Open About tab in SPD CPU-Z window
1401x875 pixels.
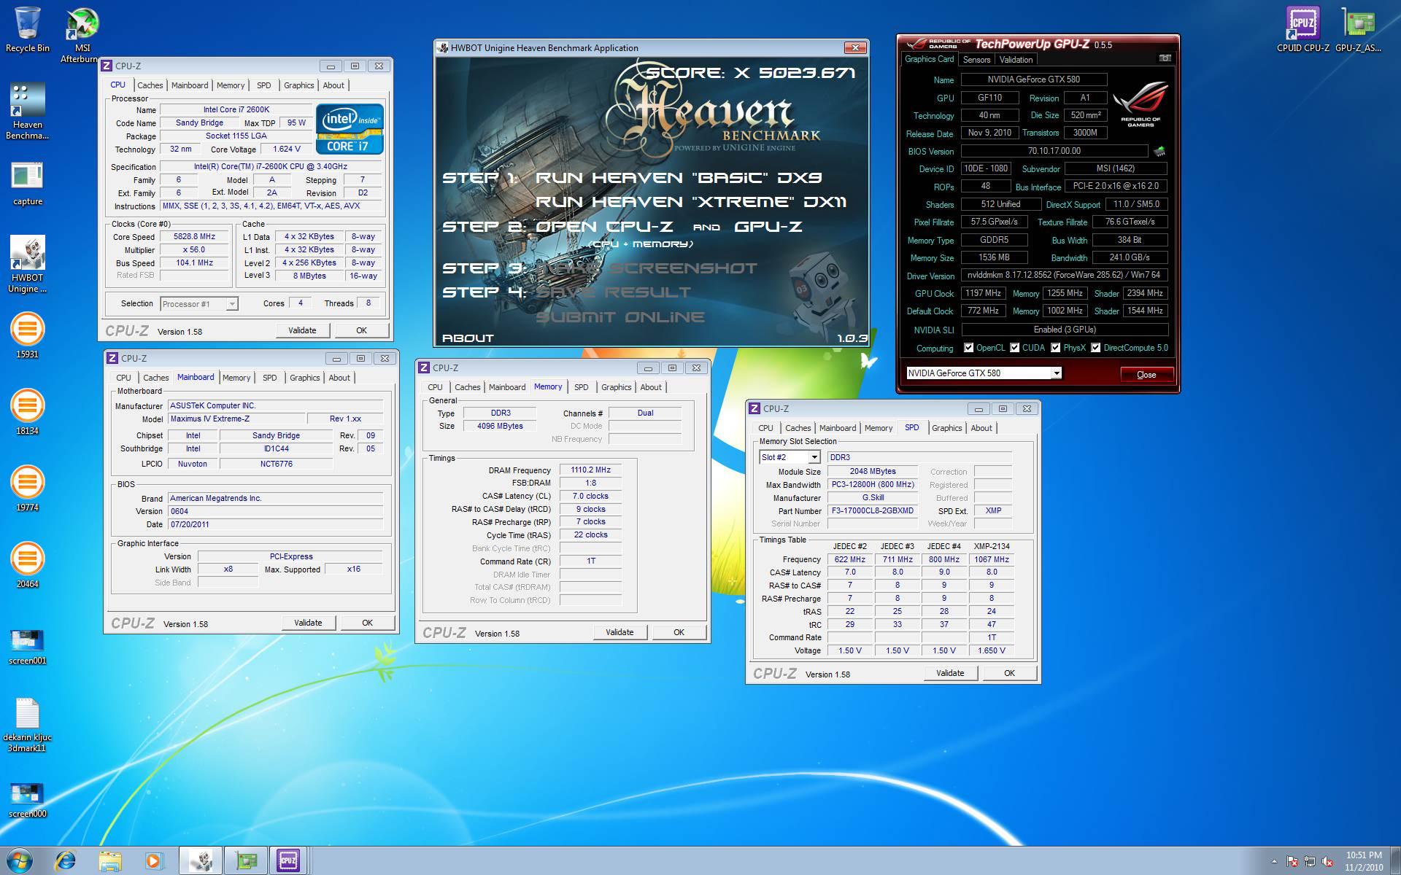(981, 428)
